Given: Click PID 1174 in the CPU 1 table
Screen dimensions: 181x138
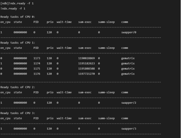Looking at the screenshot, I should click(37, 63).
